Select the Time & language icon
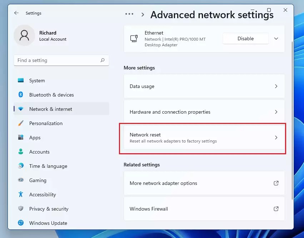 click(21, 166)
